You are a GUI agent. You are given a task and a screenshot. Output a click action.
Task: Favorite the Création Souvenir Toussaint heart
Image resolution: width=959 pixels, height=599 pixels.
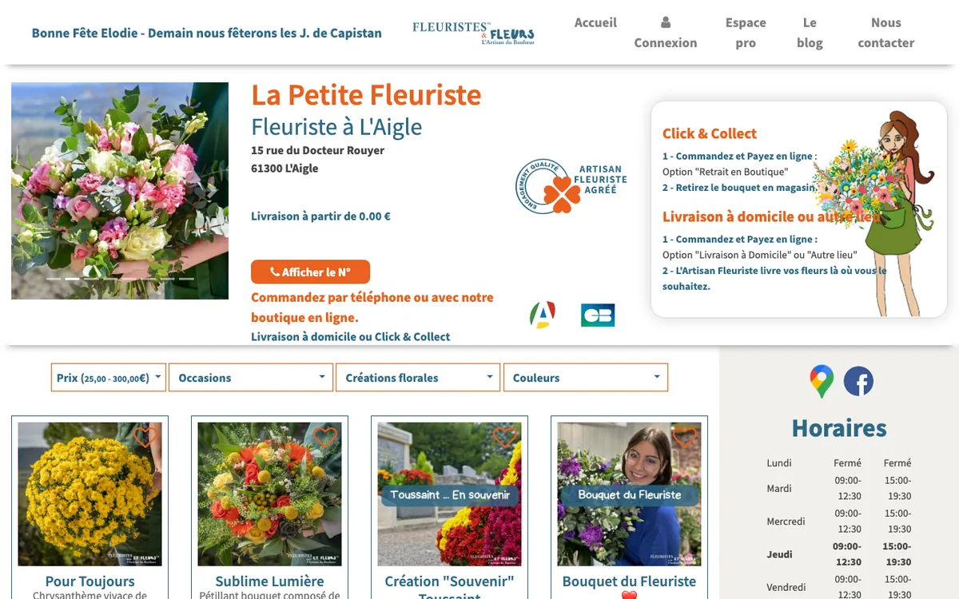coord(504,437)
